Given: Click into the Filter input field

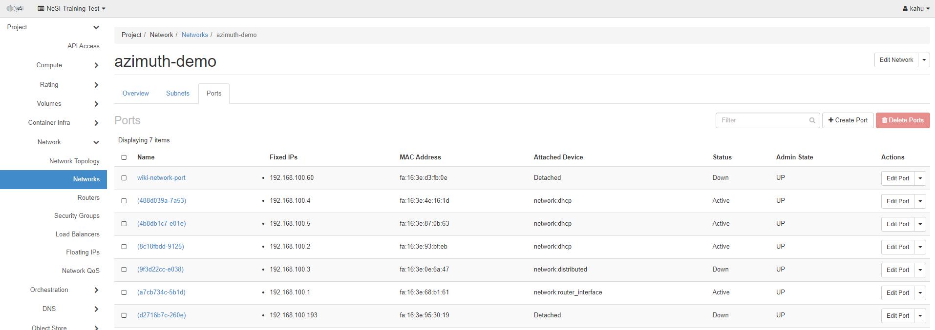Looking at the screenshot, I should 762,120.
